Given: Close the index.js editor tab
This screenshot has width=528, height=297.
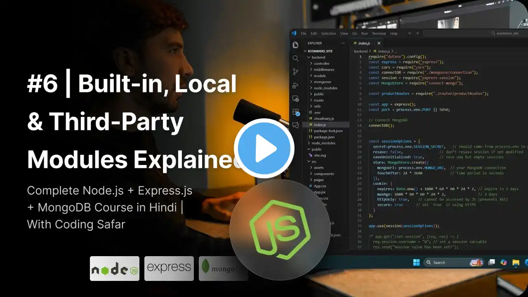Looking at the screenshot, I should (x=379, y=43).
